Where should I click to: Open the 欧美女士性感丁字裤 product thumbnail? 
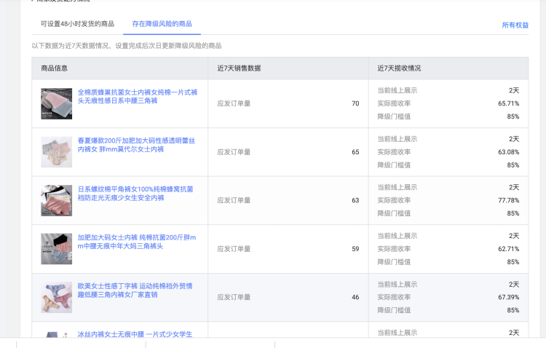point(56,297)
